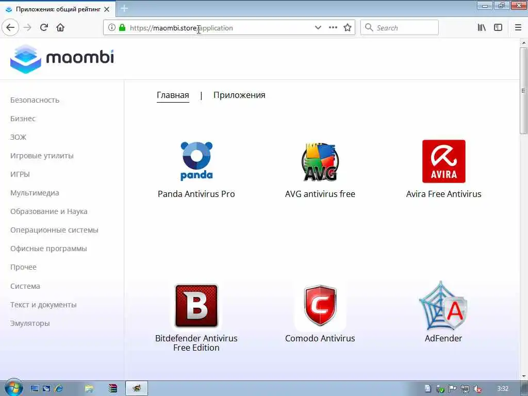This screenshot has height=396, width=528.
Task: Focus the Search input field
Action: pyautogui.click(x=400, y=28)
